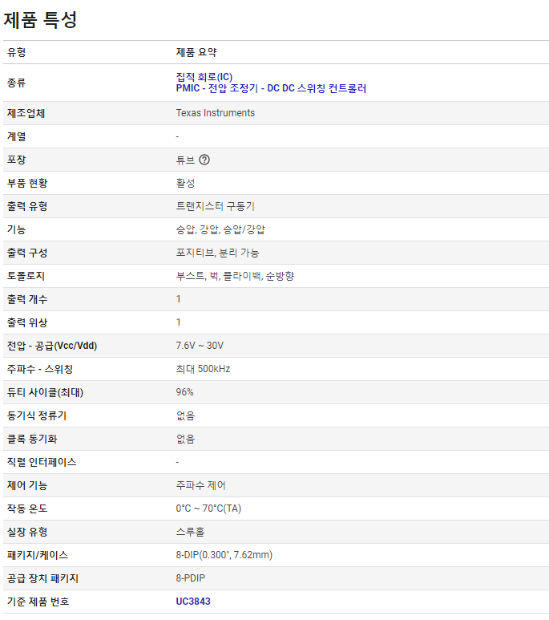The height and width of the screenshot is (620, 549).
Task: Select the 96% duty cycle value
Action: (184, 392)
